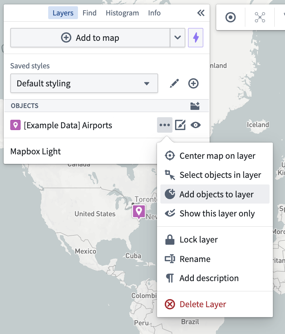Expand the Add to map dropdown arrow
Screen dimensions: 285x334
[x=178, y=38]
